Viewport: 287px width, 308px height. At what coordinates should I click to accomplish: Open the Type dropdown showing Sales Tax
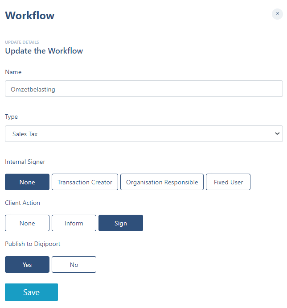coord(144,134)
